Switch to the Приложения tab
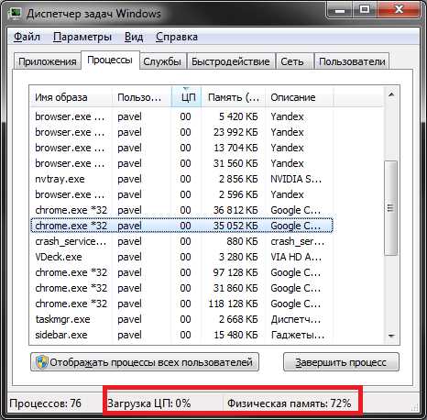The height and width of the screenshot is (420, 427). (48, 61)
